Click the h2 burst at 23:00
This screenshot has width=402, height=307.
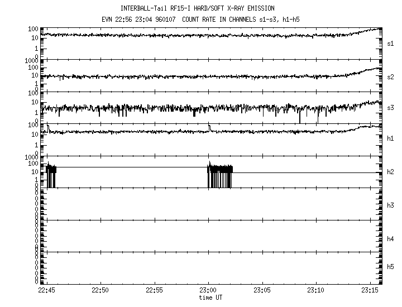click(219, 174)
